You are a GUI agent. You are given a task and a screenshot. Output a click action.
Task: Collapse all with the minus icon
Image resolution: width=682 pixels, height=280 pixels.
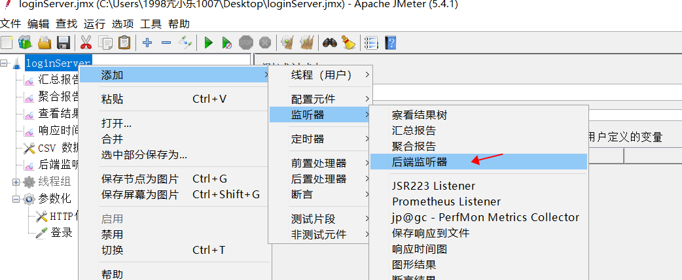coord(166,43)
